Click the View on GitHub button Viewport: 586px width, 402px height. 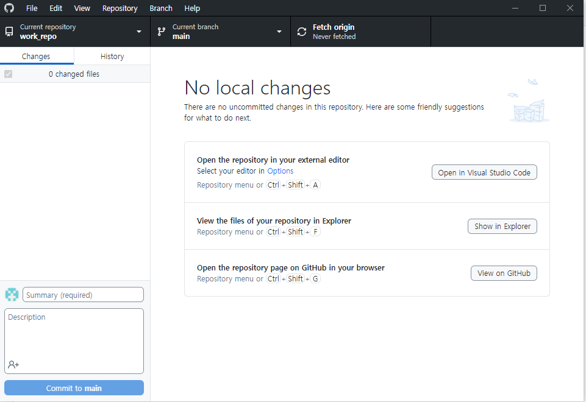504,273
